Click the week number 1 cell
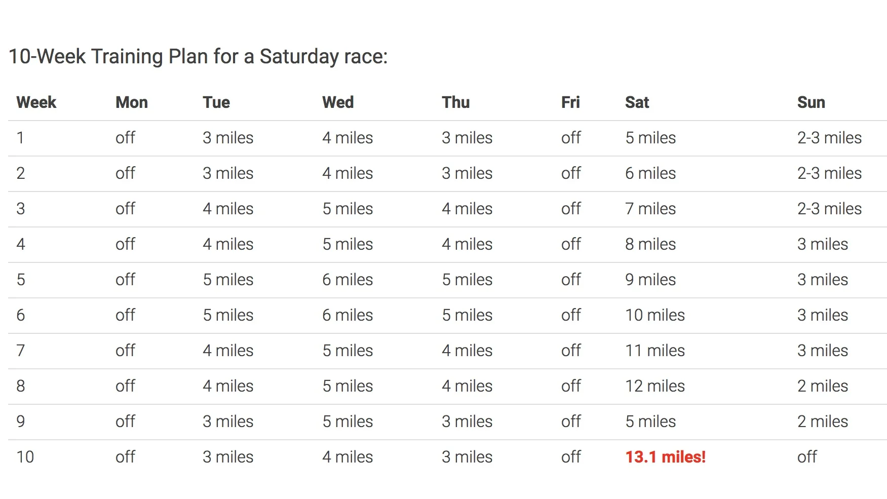 pyautogui.click(x=20, y=138)
